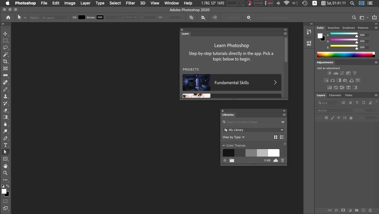Toggle Quick Mask mode
Viewport: 379px width, 214px height.
[5, 201]
